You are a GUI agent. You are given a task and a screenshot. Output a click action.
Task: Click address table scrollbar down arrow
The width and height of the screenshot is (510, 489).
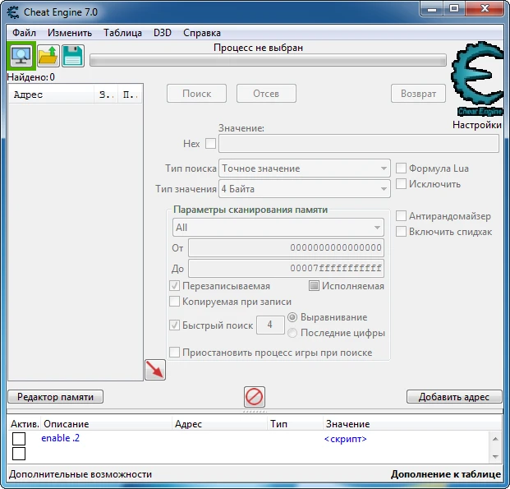[x=495, y=456]
